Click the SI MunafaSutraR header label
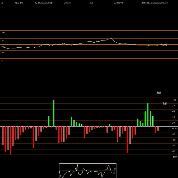Image resolution: width=178 pixels, height=178 pixels. (x=44, y=3)
